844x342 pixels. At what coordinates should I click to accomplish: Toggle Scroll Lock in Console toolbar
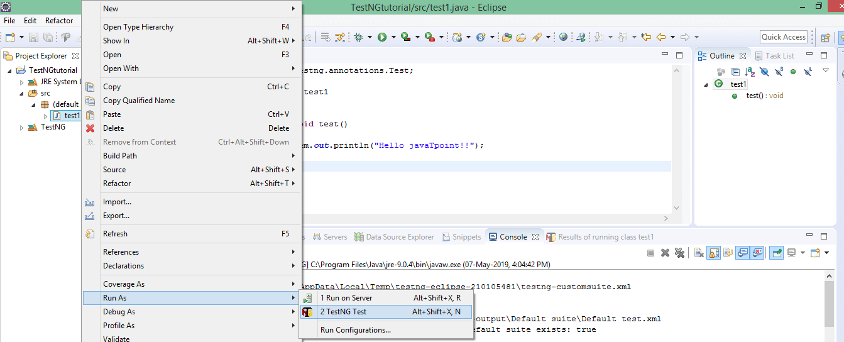[713, 253]
